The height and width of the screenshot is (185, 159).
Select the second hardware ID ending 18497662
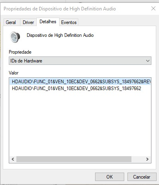click(76, 88)
